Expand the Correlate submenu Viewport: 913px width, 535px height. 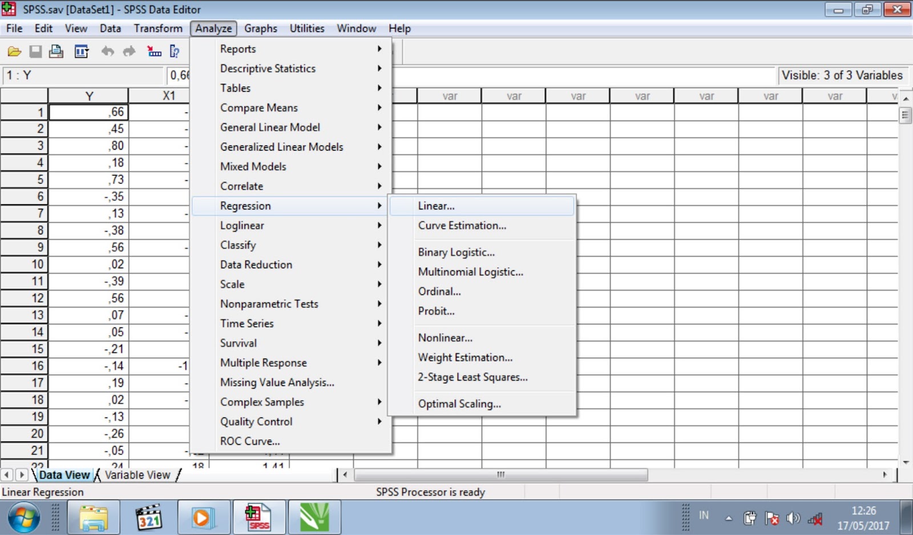coord(291,186)
